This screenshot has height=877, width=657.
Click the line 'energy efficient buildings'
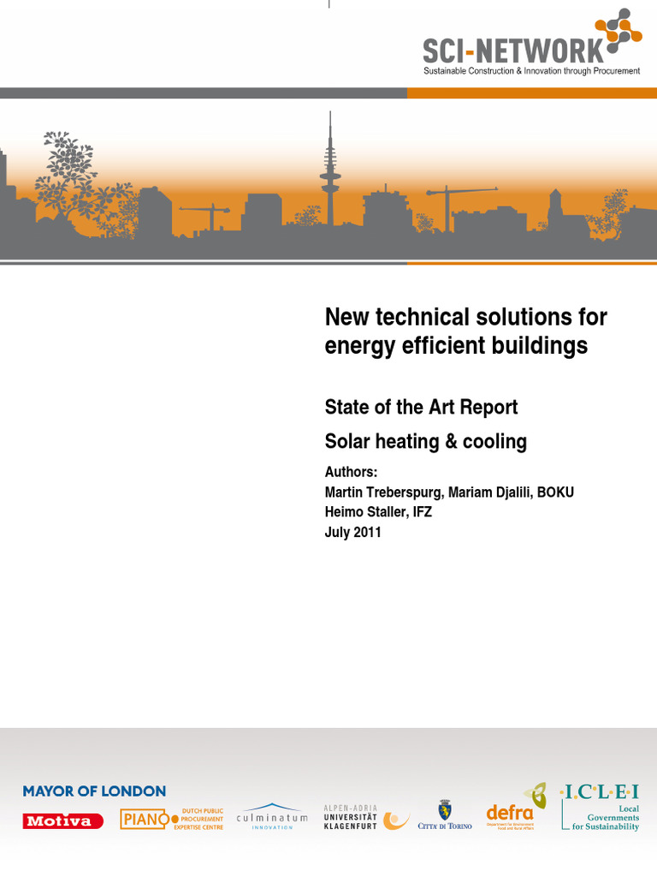point(457,345)
